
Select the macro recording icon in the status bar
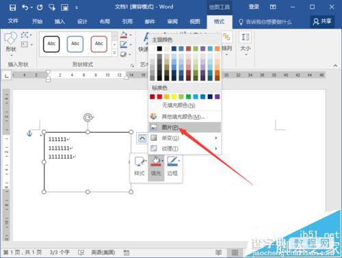[127, 253]
